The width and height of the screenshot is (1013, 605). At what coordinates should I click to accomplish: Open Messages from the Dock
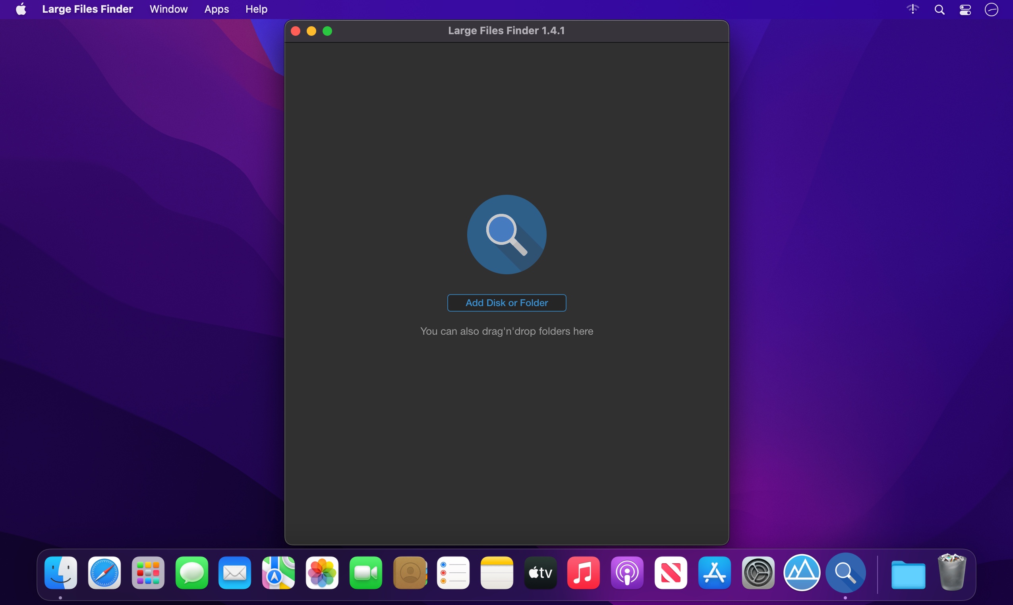[x=191, y=573]
